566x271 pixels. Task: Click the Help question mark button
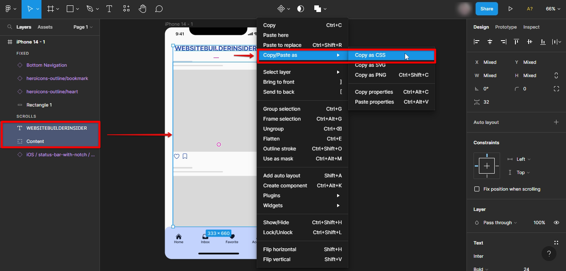pos(549,254)
